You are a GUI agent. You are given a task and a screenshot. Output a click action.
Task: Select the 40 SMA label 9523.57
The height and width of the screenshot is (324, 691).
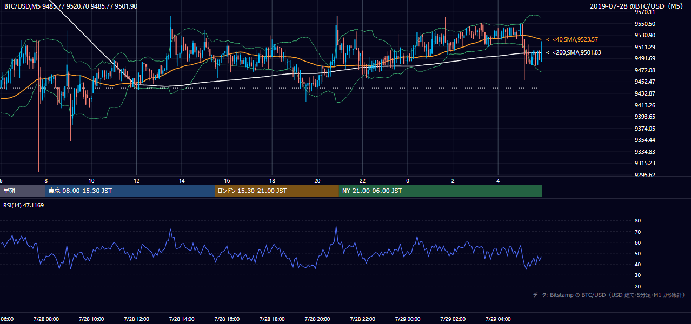coord(572,39)
